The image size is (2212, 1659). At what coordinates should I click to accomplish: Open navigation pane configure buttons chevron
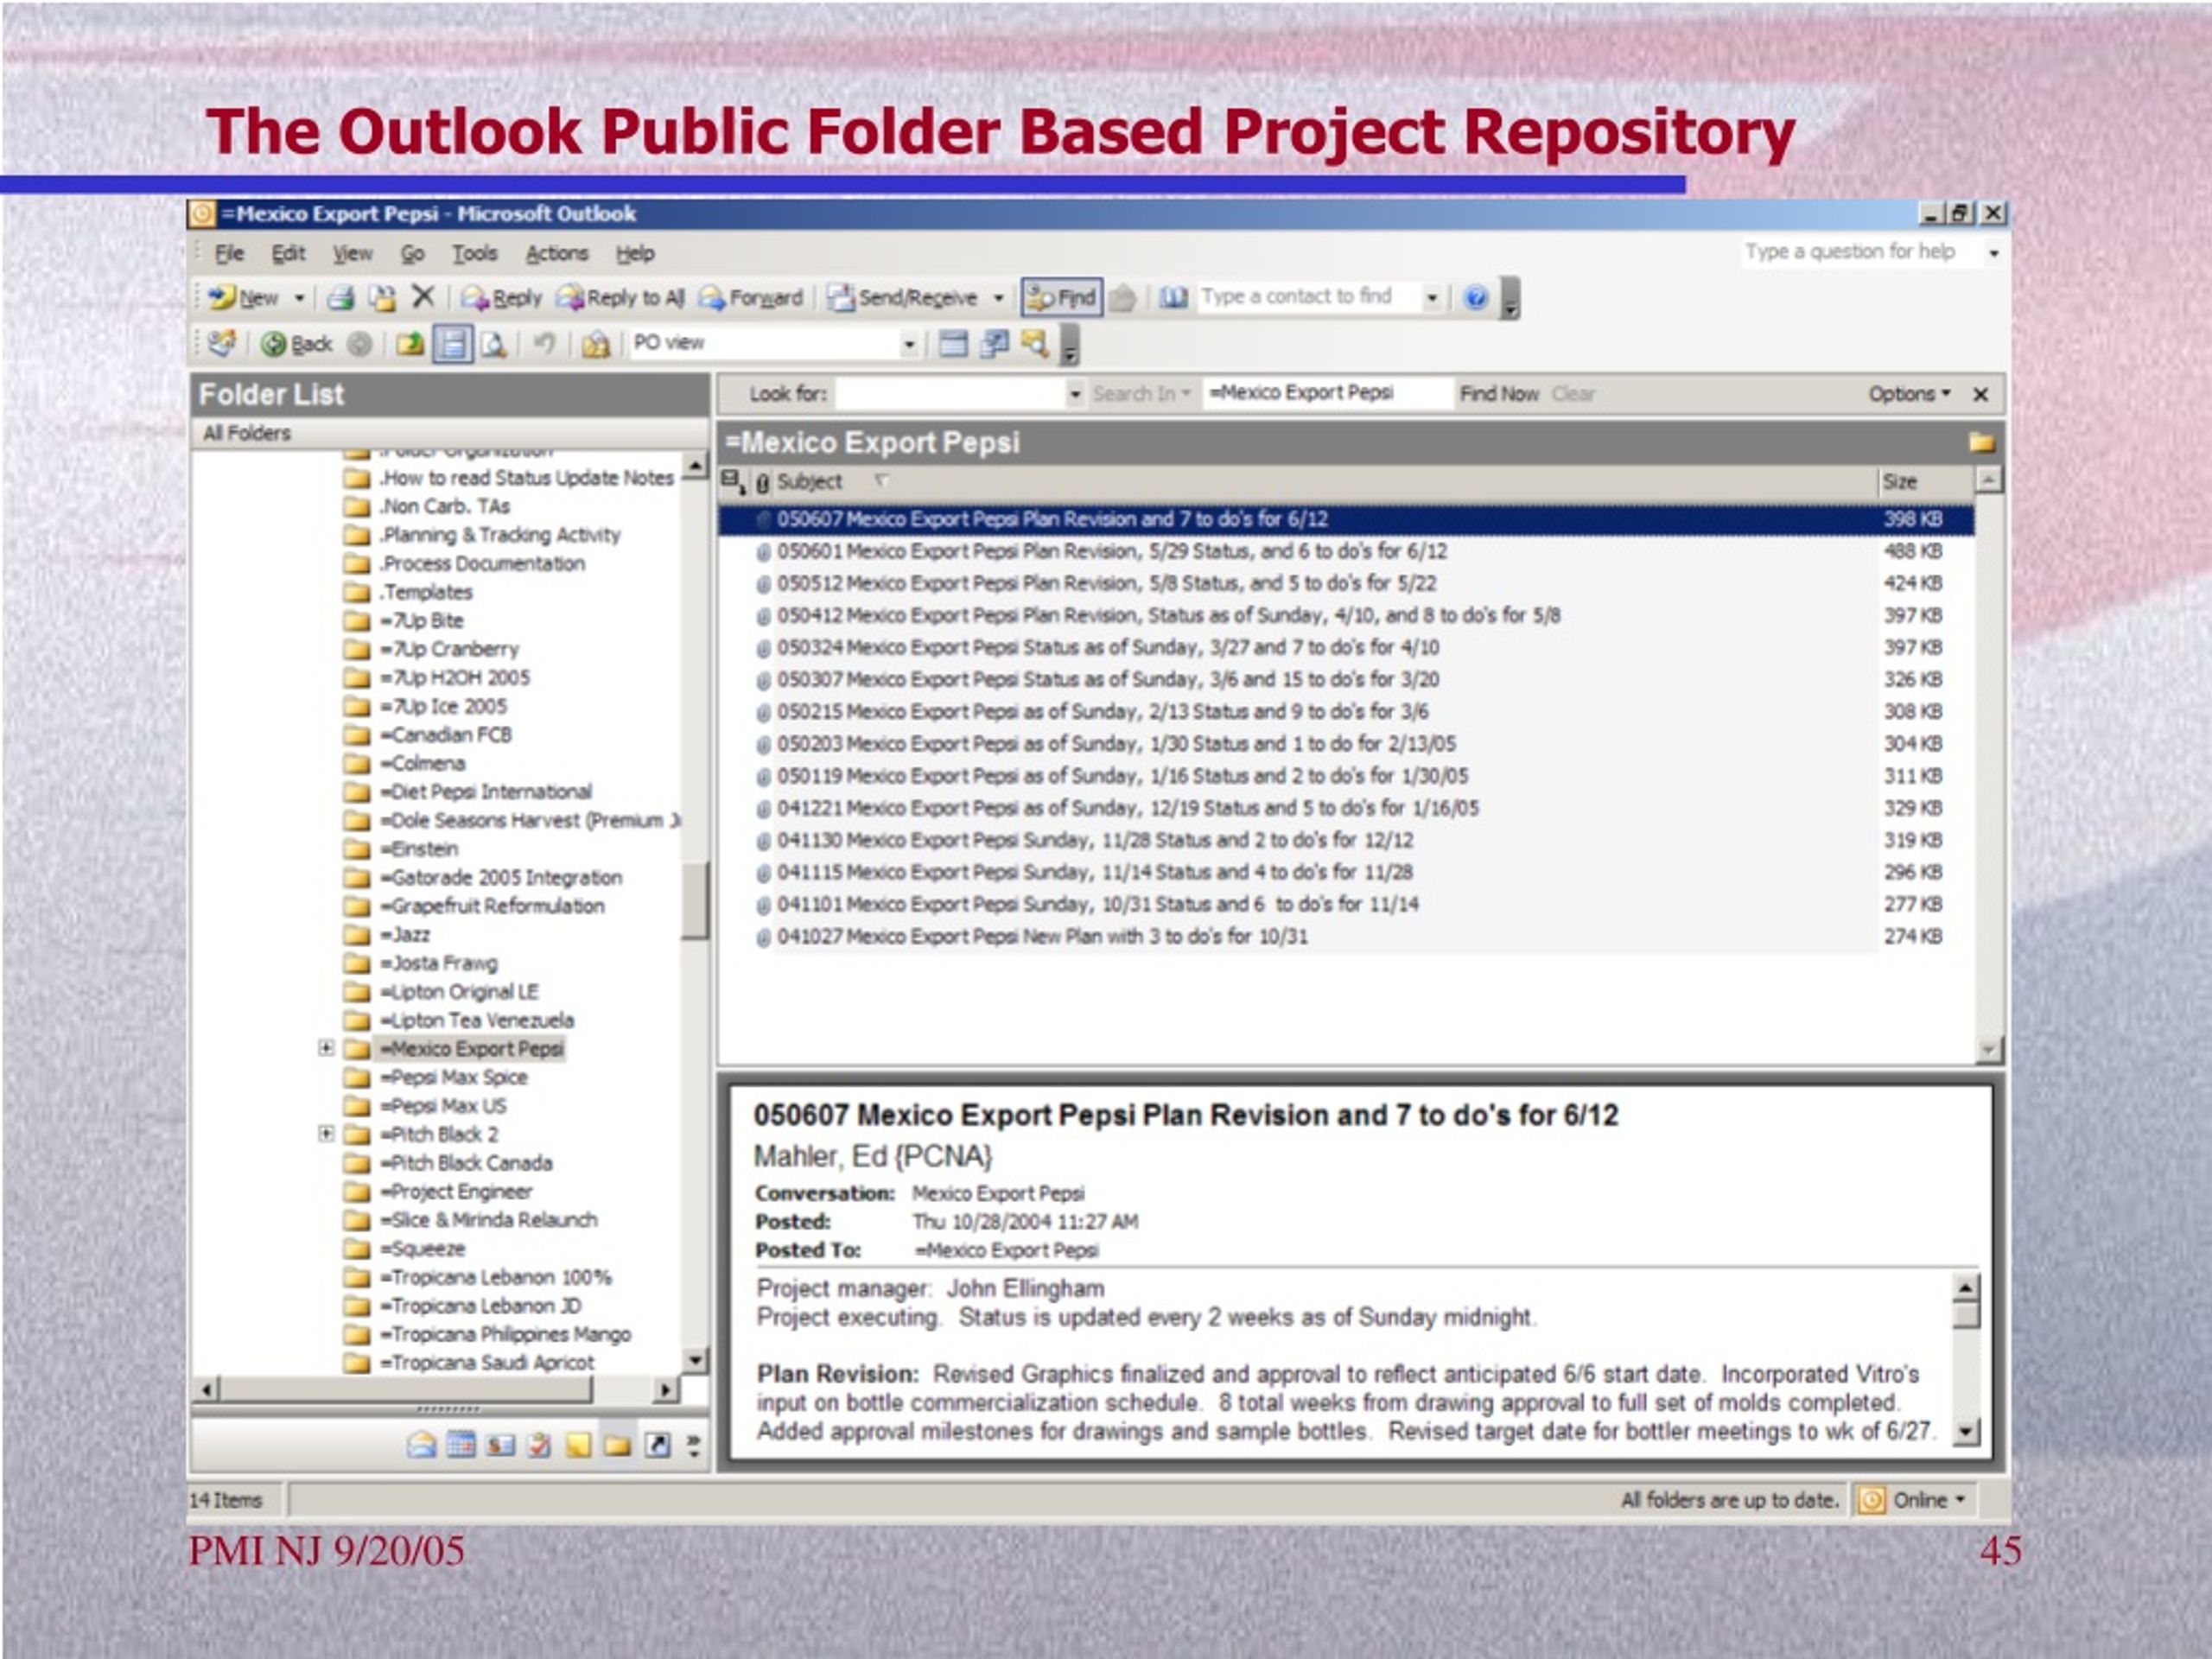(693, 1445)
